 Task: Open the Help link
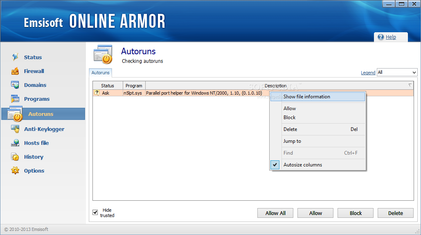point(391,37)
